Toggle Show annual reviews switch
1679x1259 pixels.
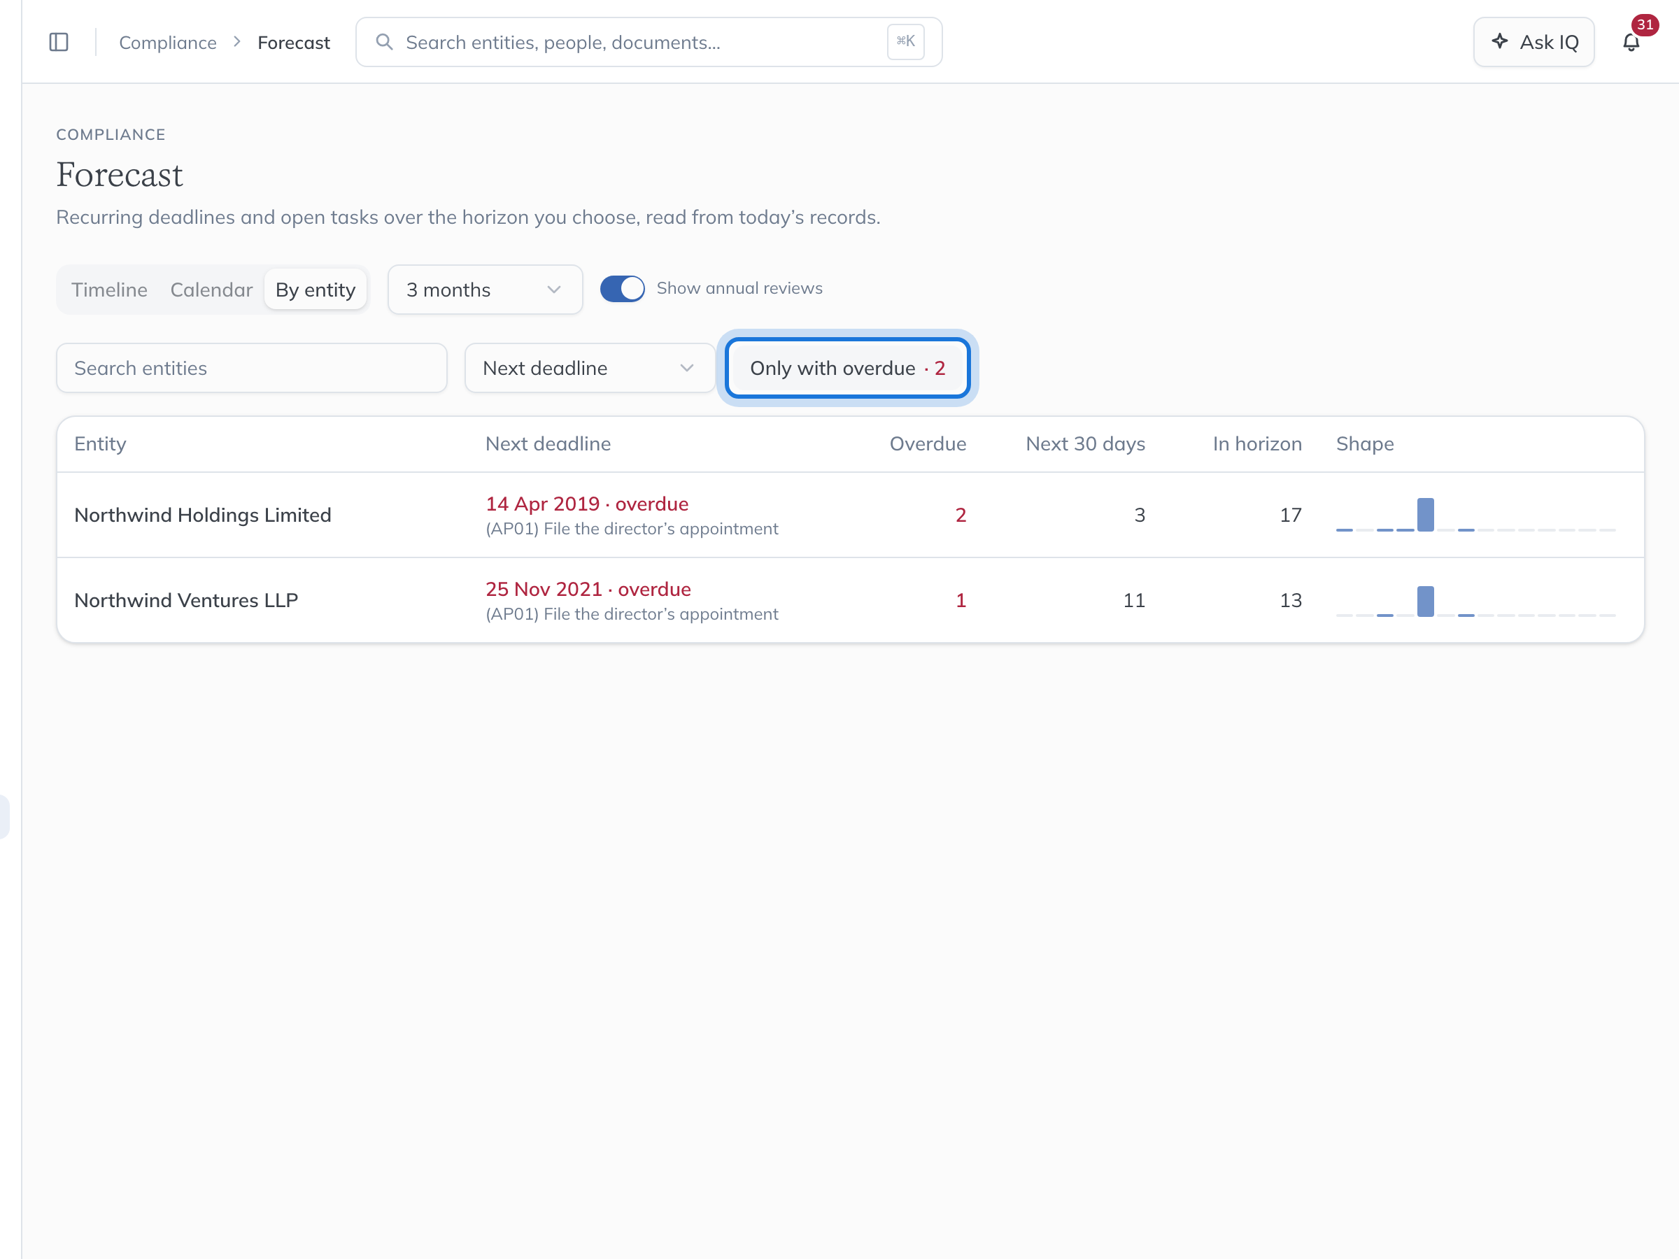pyautogui.click(x=622, y=288)
